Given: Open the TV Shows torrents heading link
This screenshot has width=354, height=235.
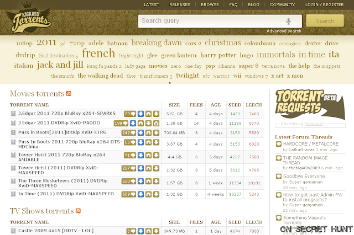Looking at the screenshot, I should tap(42, 211).
